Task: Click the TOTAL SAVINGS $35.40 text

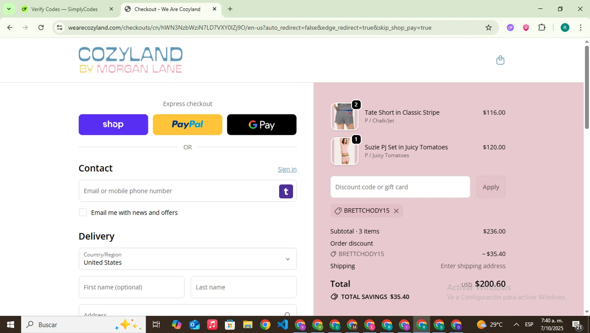Action: point(375,297)
